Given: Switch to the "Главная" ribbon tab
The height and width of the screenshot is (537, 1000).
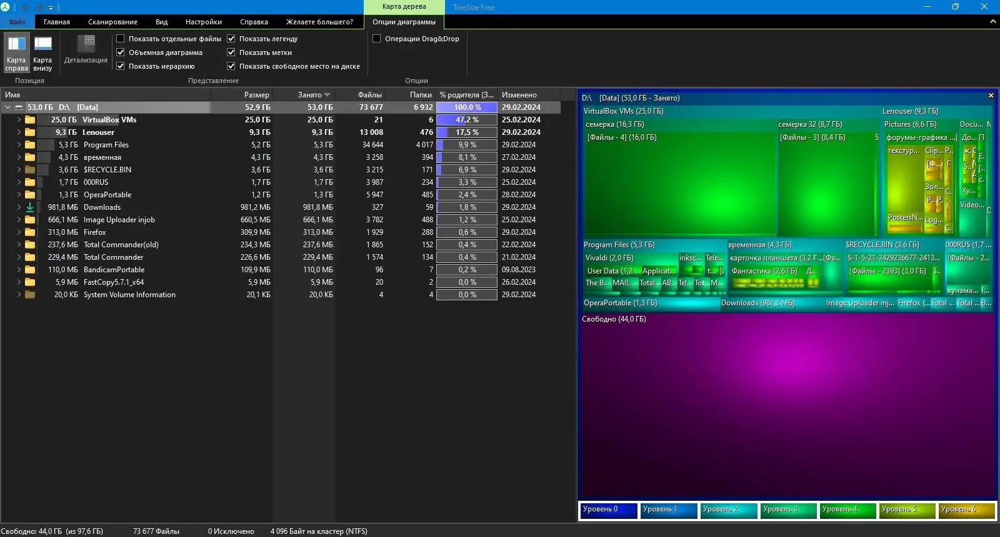Looking at the screenshot, I should pyautogui.click(x=57, y=22).
